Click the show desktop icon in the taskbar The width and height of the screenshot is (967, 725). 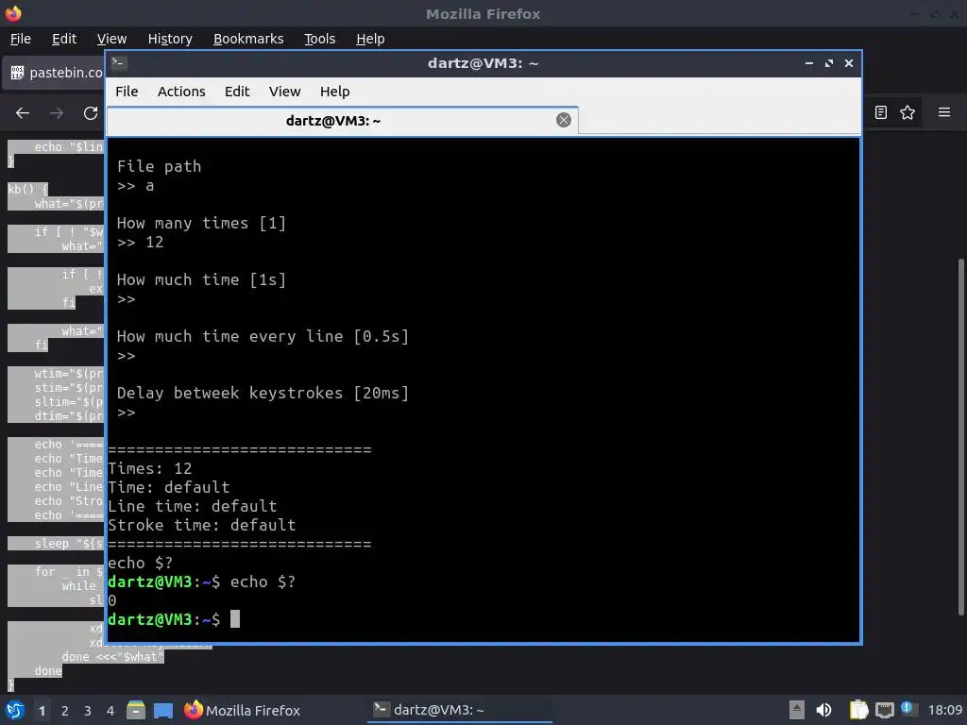tap(162, 710)
